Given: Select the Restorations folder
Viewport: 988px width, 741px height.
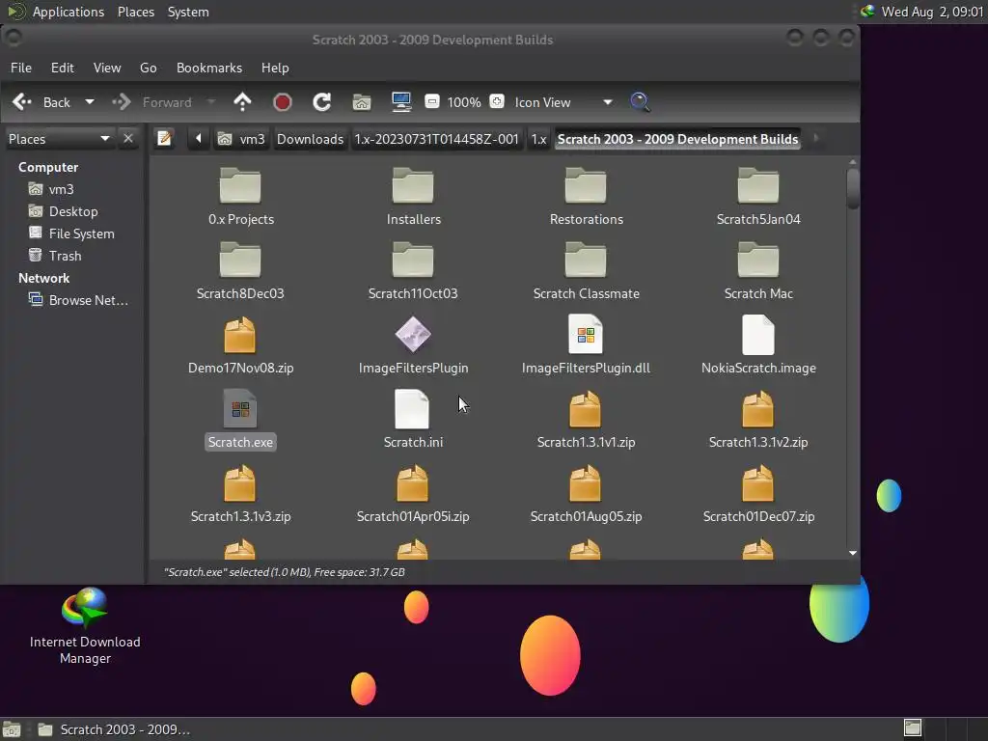Looking at the screenshot, I should pos(586,197).
